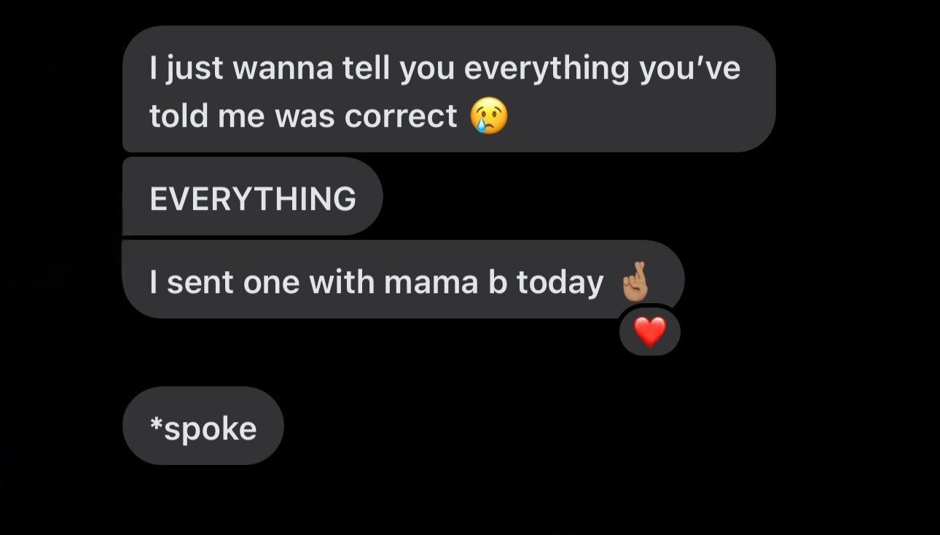
Task: Click the crying face emoji
Action: pyautogui.click(x=489, y=116)
